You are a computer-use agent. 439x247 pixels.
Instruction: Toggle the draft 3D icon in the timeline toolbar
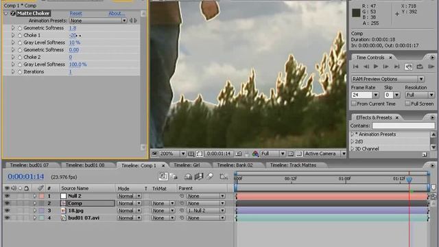(174, 176)
